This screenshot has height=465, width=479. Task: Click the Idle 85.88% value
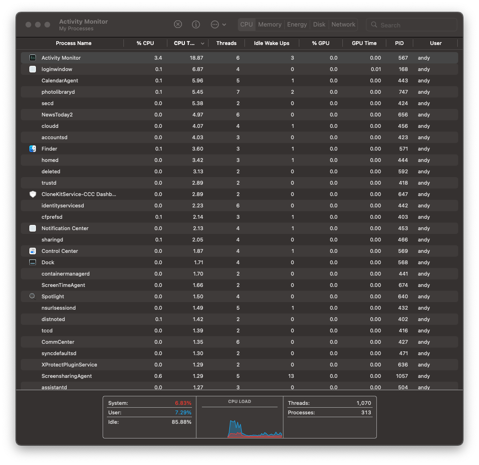coord(182,422)
